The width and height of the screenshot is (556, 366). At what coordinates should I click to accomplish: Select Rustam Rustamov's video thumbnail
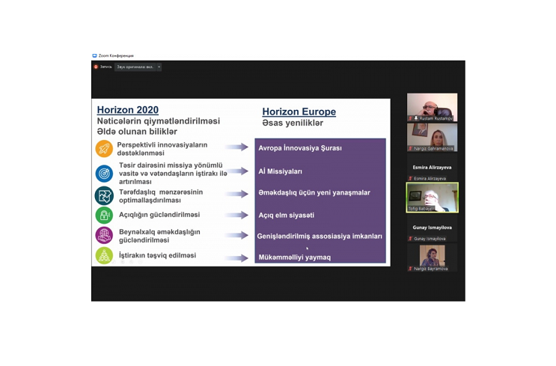pos(432,107)
